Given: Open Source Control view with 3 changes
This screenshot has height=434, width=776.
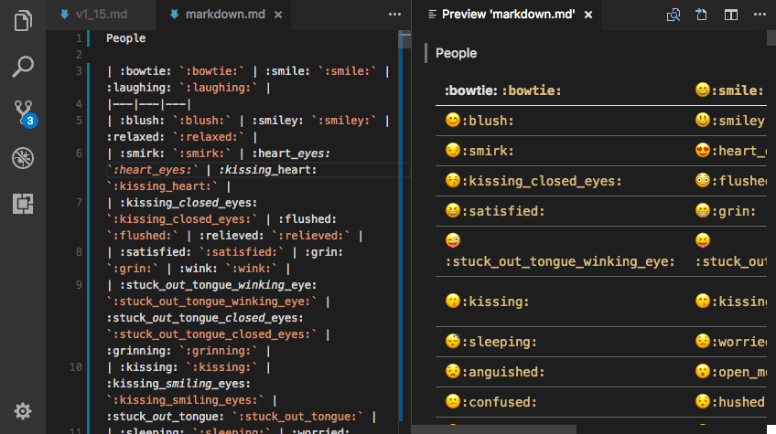Looking at the screenshot, I should pos(23,112).
